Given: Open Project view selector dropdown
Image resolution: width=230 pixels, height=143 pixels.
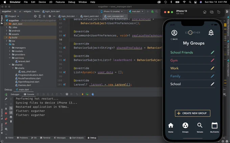Looking at the screenshot, I should click(12, 16).
